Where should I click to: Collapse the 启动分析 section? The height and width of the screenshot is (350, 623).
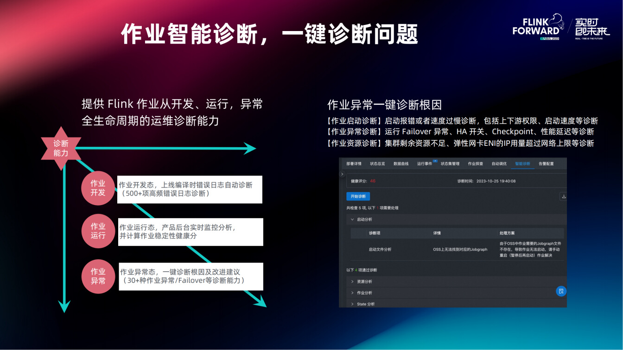(457, 219)
